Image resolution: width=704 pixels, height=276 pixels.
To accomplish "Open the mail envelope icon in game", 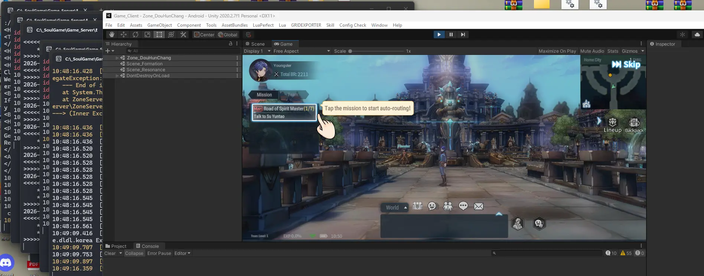I will (x=479, y=206).
